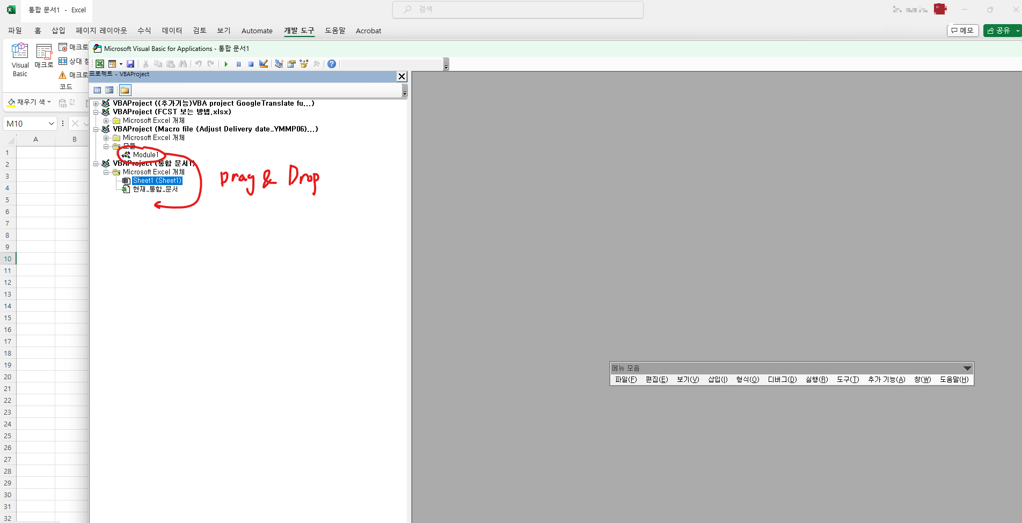
Task: Switch to Excel Automate ribbon tab
Action: coord(257,31)
